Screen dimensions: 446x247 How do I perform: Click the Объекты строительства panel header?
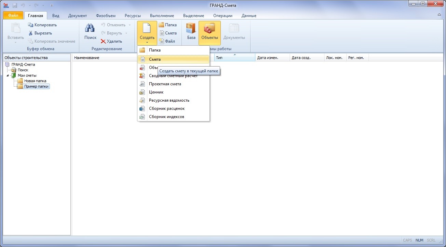click(37, 58)
